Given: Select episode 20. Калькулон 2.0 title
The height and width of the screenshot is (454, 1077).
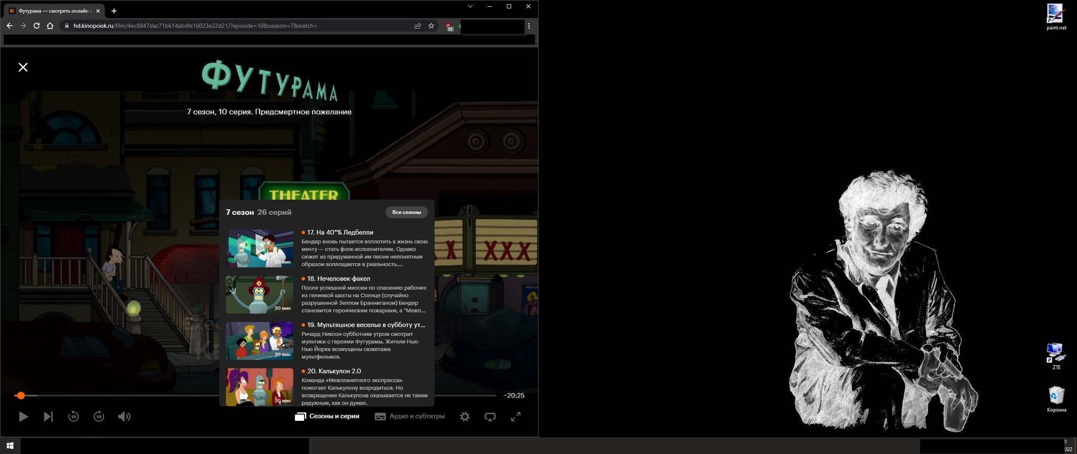Looking at the screenshot, I should coord(334,371).
